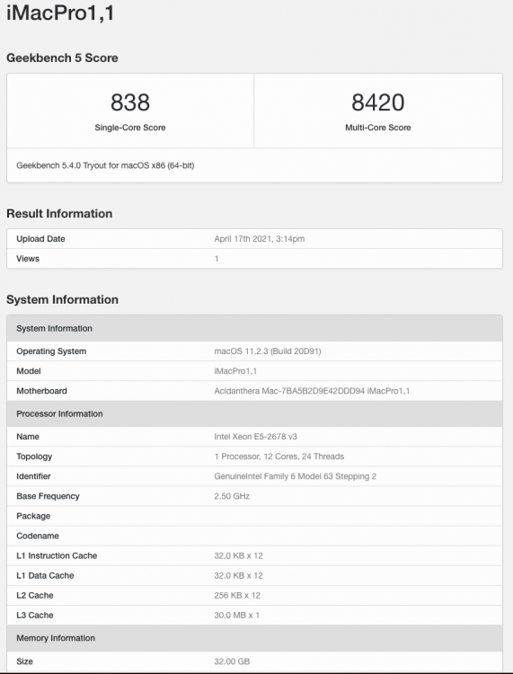
Task: Select macOS 11.2.3 (Build 20D91) value
Action: tap(268, 351)
